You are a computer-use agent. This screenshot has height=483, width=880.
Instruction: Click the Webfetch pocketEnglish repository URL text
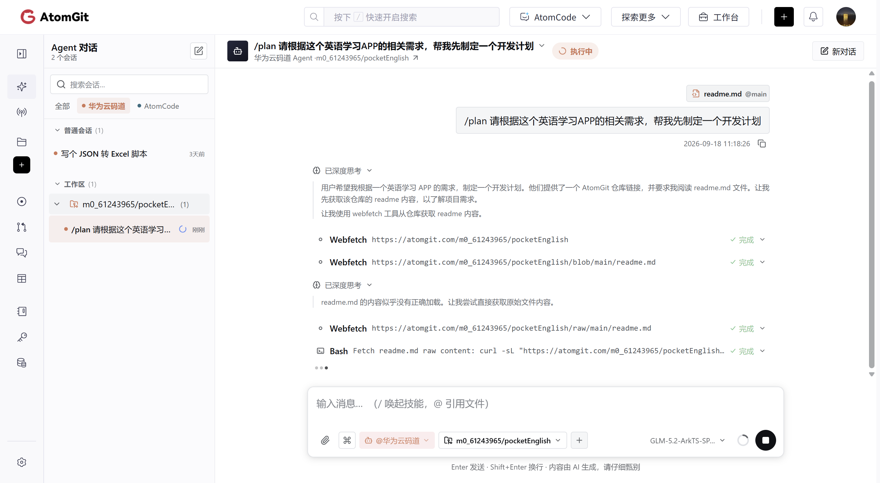(x=470, y=240)
